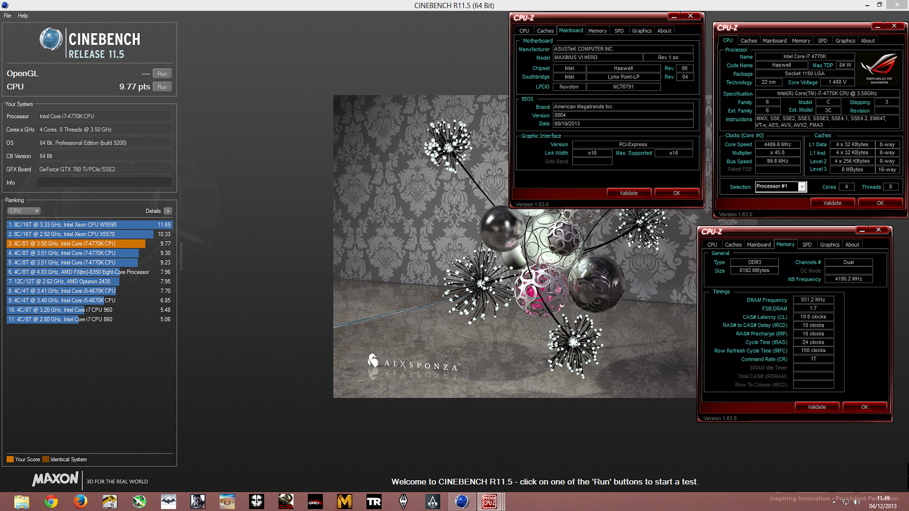Viewport: 909px width, 511px height.
Task: Open the Processor #1 selection dropdown
Action: [781, 187]
